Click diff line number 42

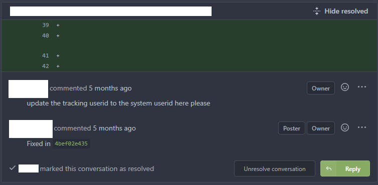tap(45, 66)
